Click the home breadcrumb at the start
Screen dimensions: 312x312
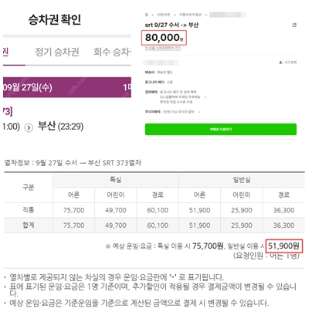click(x=147, y=15)
